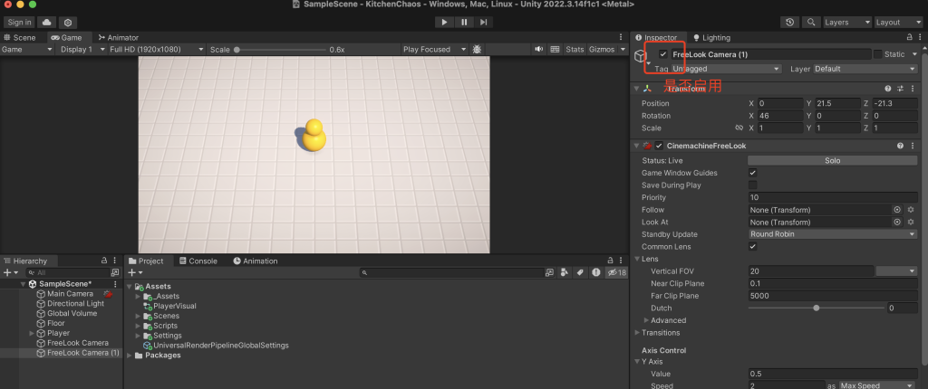The image size is (928, 389).
Task: Click the Pause button in the toolbar
Action: [464, 22]
